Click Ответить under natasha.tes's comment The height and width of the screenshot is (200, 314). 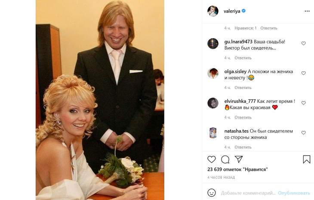pos(243,147)
